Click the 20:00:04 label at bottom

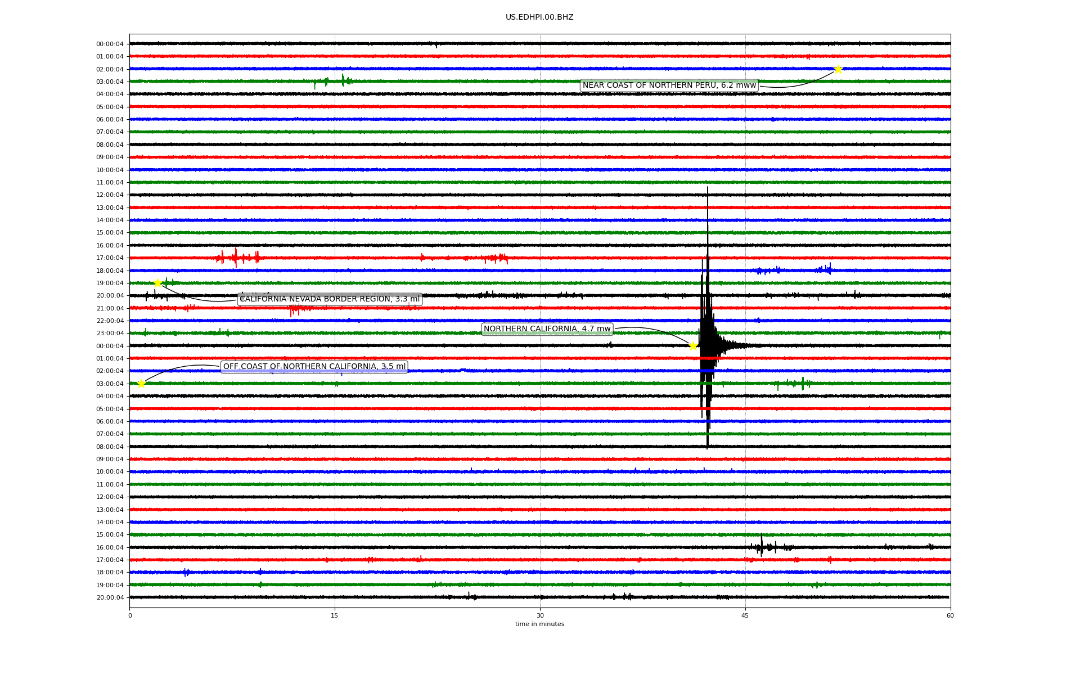pyautogui.click(x=110, y=597)
